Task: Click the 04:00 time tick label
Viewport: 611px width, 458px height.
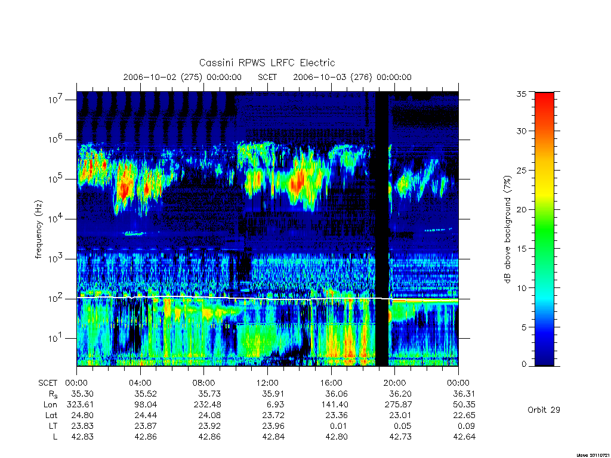Action: 140,383
